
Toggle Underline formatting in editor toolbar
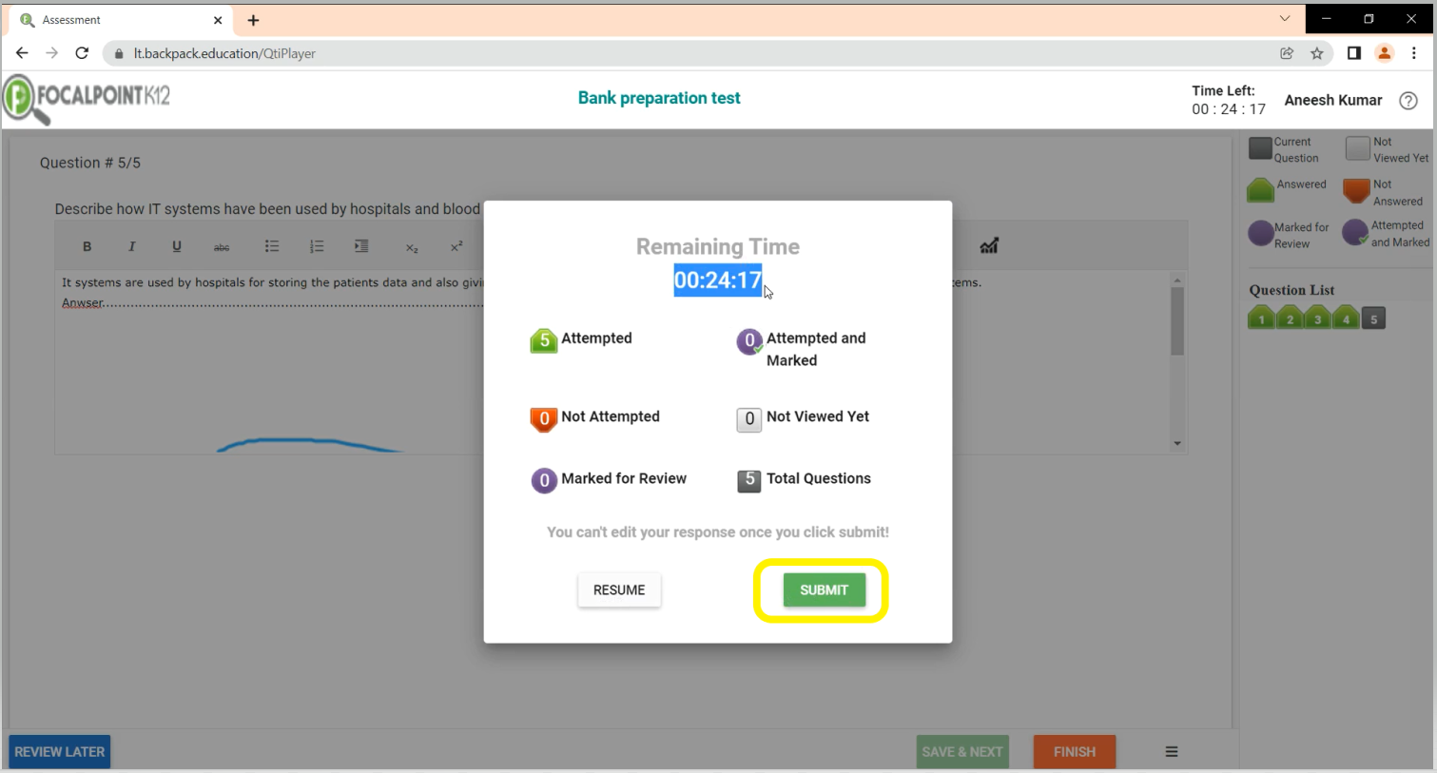176,246
